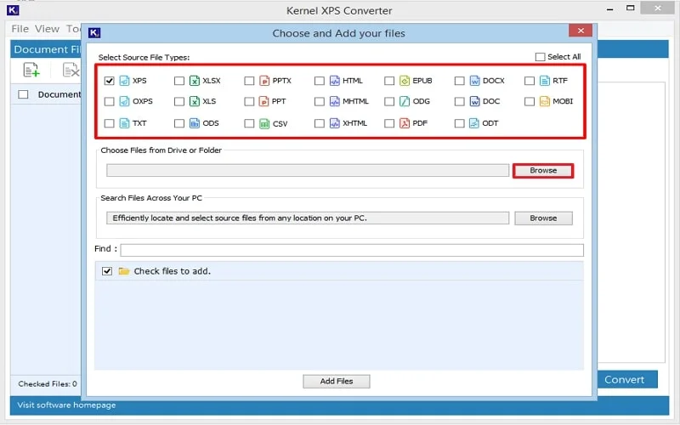Click the Convert button in main window
680x425 pixels.
627,379
